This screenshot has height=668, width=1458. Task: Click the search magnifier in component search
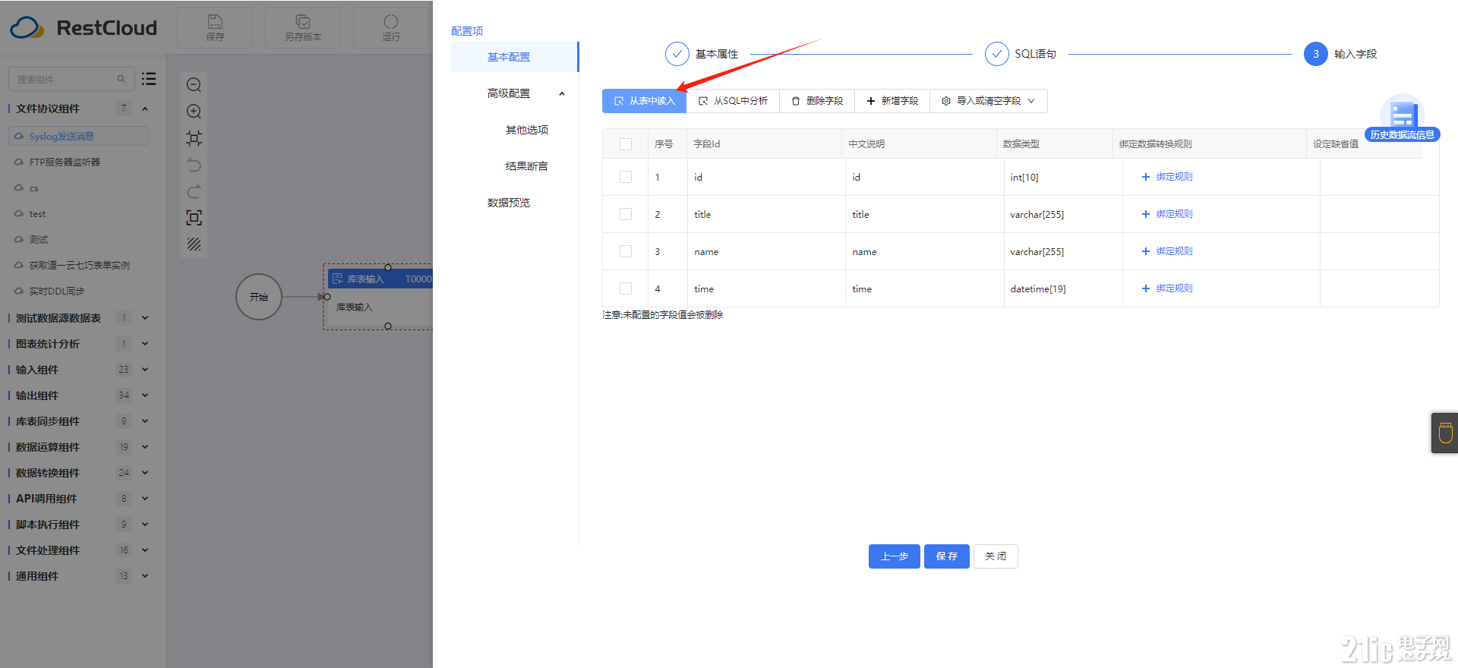coord(121,79)
